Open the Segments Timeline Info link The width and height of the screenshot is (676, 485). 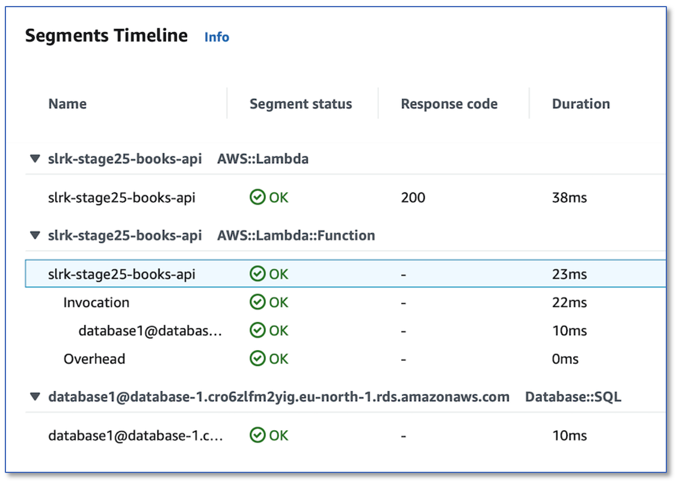[x=217, y=37]
